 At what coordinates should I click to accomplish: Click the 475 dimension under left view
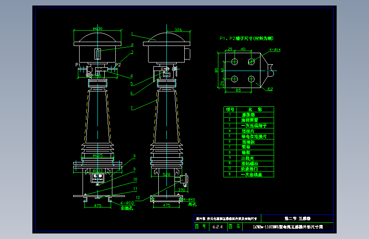point(97,205)
